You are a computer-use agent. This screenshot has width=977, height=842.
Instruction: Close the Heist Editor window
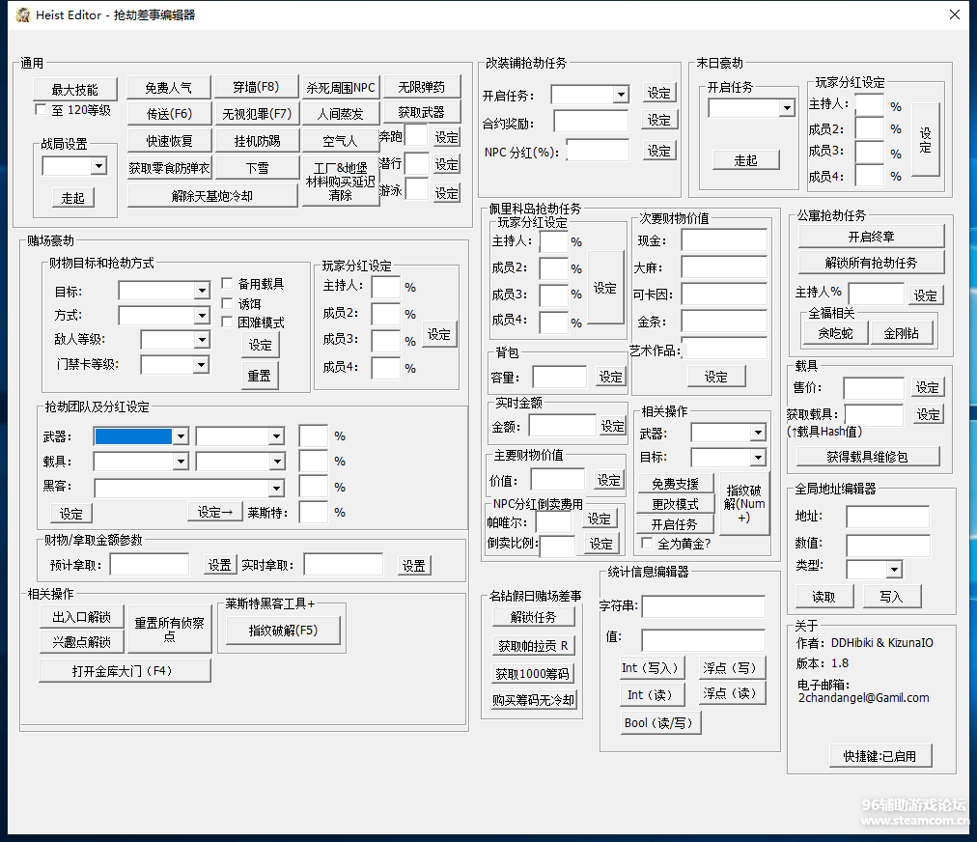(954, 14)
